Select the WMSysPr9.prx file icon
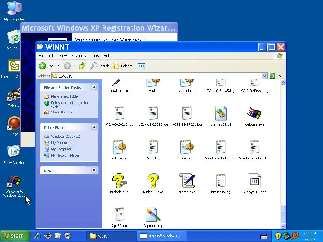323x242 pixels. [255, 181]
